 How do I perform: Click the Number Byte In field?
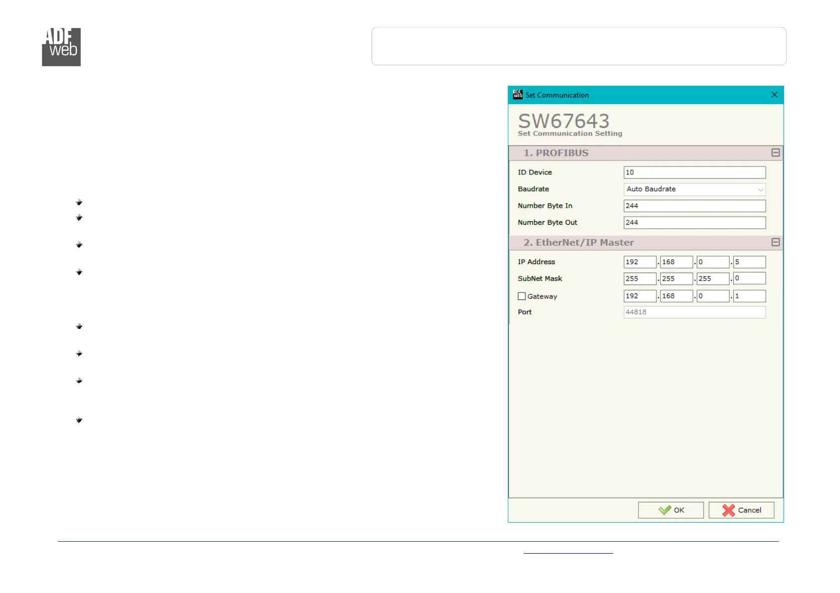(x=694, y=206)
